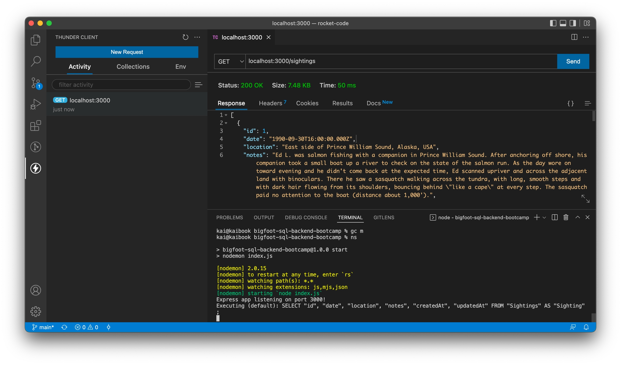Open terminal launch profile dropdown
Image resolution: width=621 pixels, height=365 pixels.
[544, 218]
